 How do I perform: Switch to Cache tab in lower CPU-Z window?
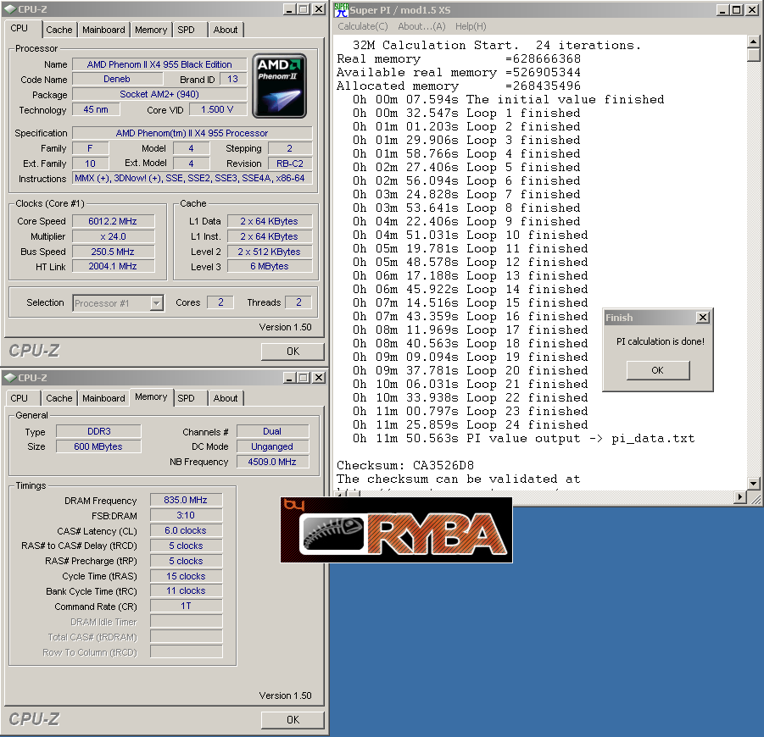click(59, 398)
